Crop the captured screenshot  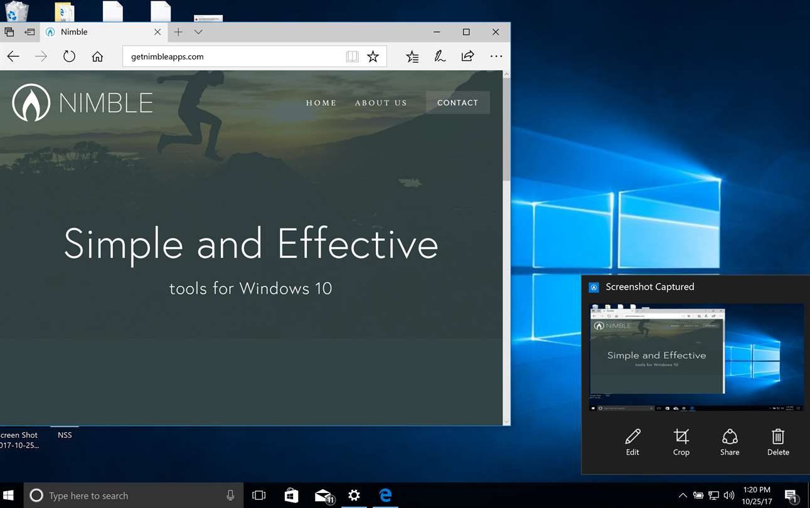coord(681,442)
